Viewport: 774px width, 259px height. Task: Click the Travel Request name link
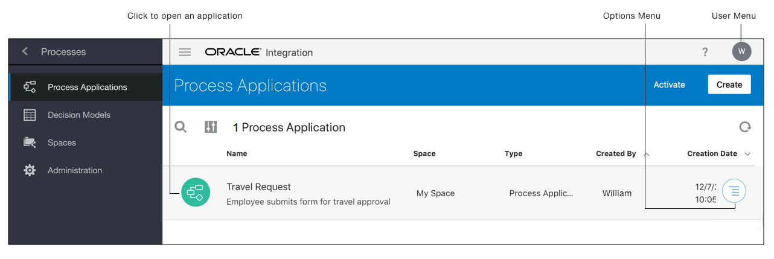tap(258, 187)
